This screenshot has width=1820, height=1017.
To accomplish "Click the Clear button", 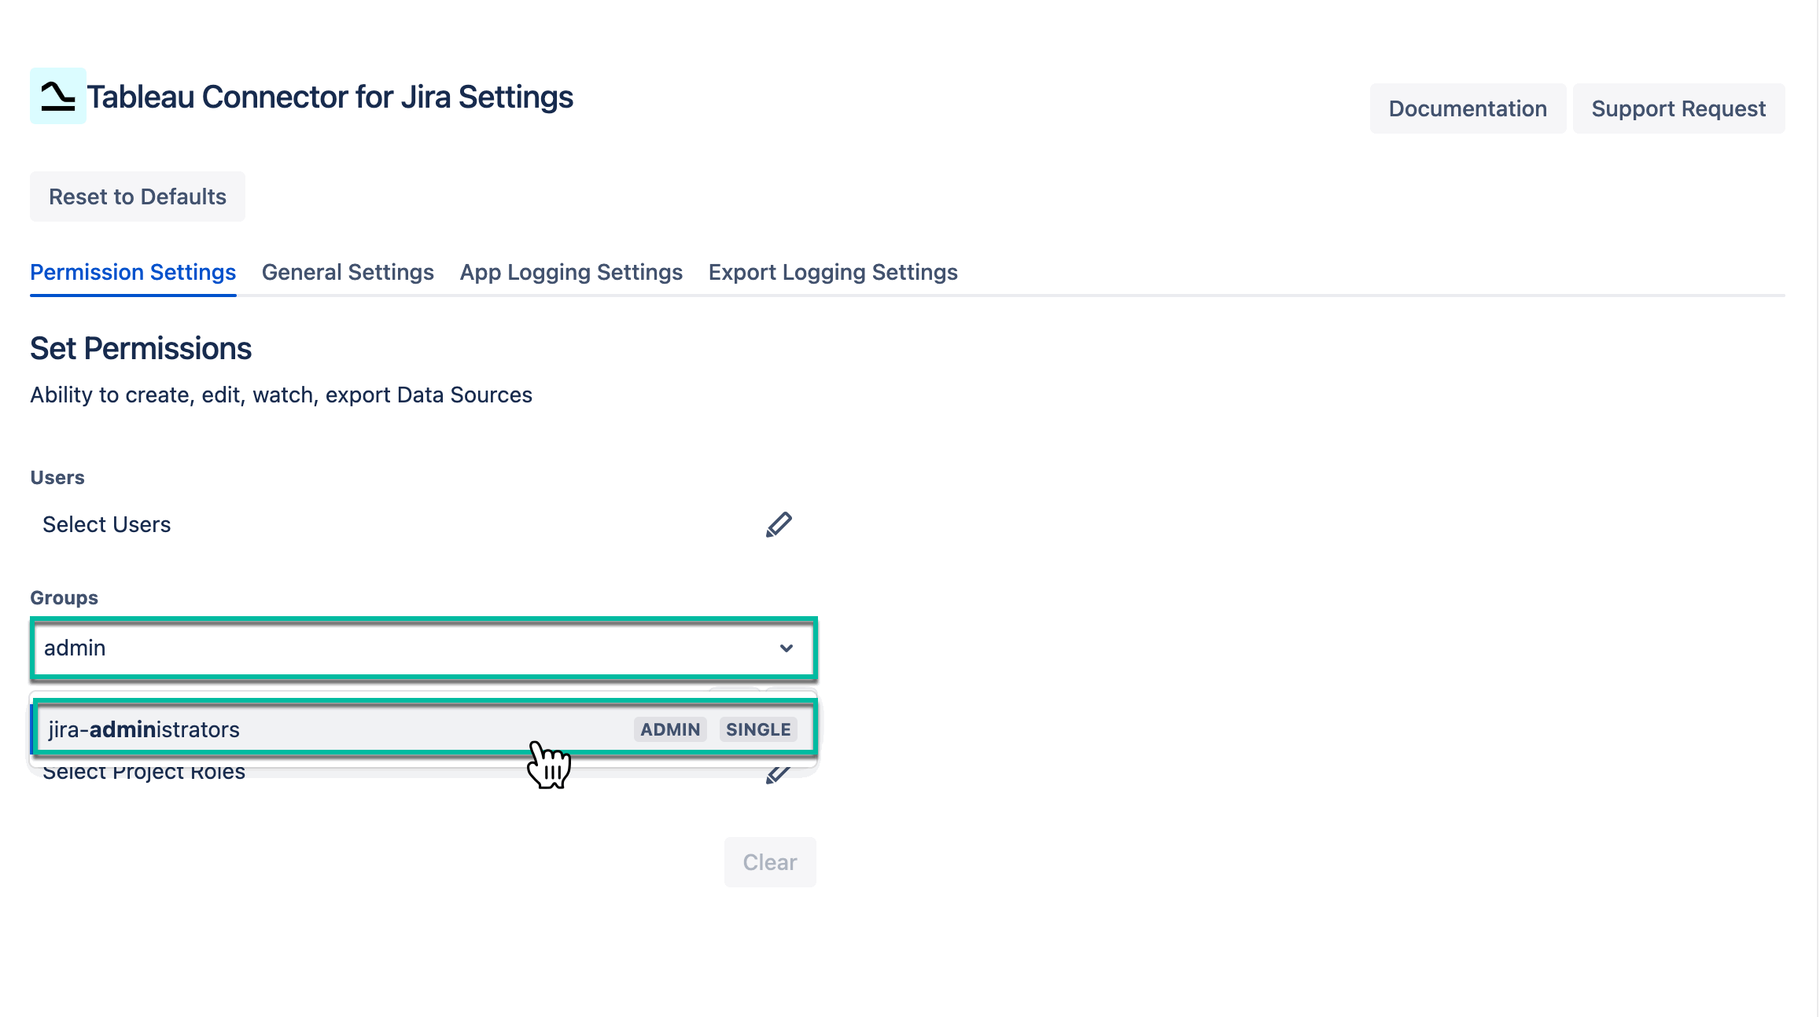I will click(x=769, y=861).
